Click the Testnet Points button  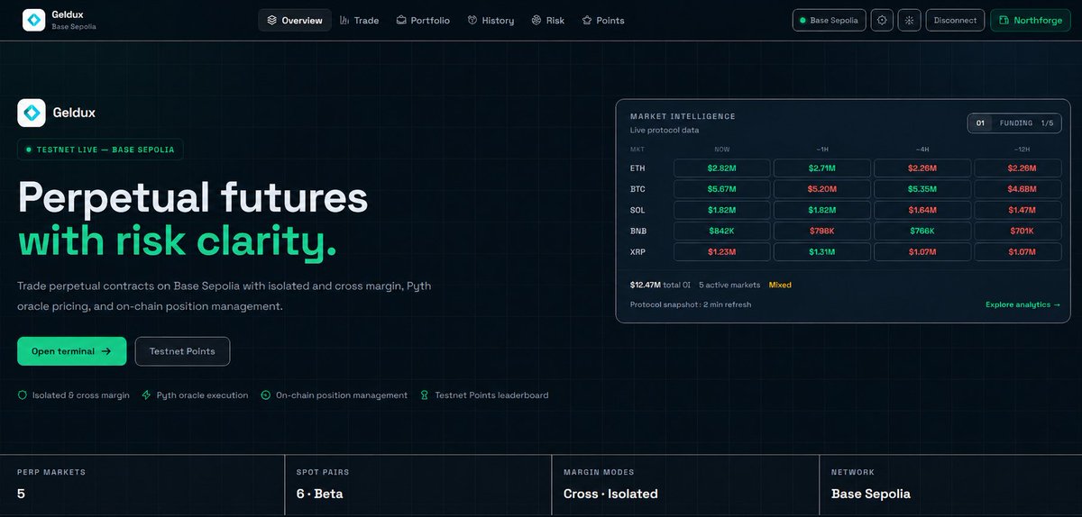click(x=182, y=351)
